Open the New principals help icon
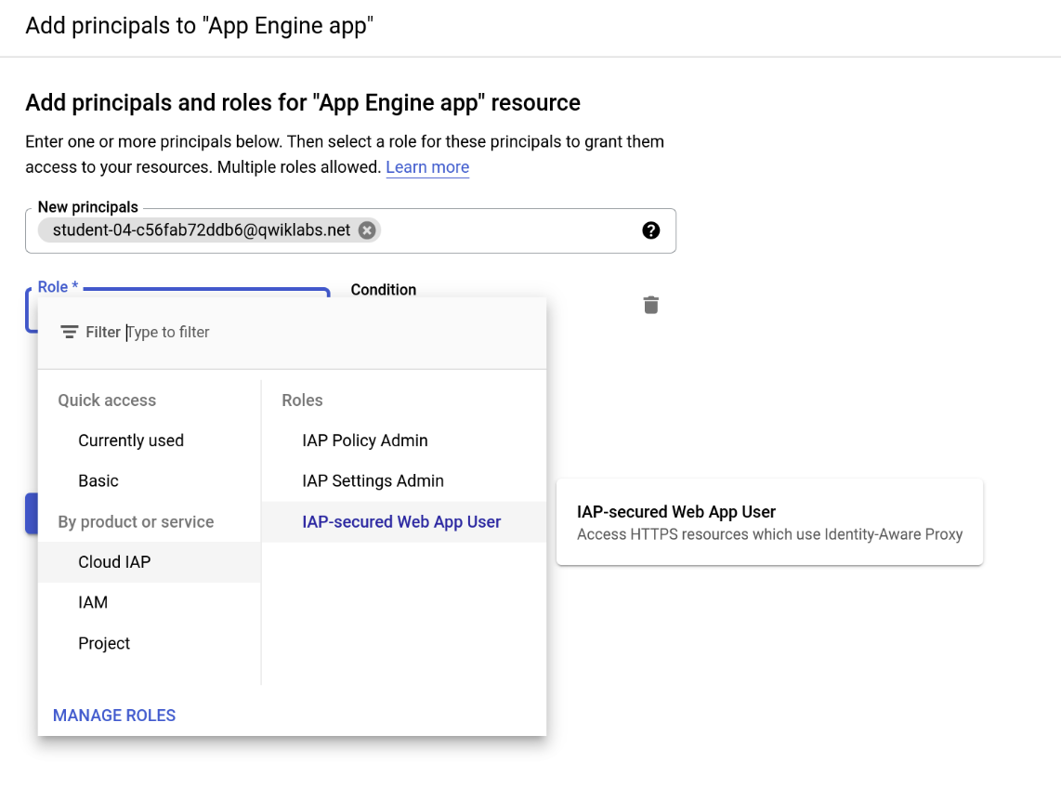Viewport: 1061px width, 788px height. [x=650, y=230]
